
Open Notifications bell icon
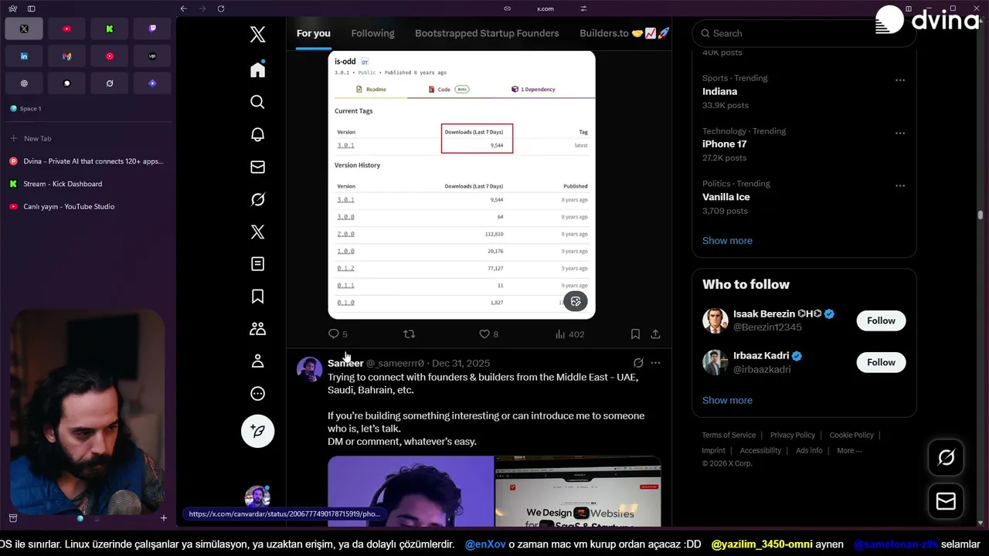pyautogui.click(x=258, y=134)
